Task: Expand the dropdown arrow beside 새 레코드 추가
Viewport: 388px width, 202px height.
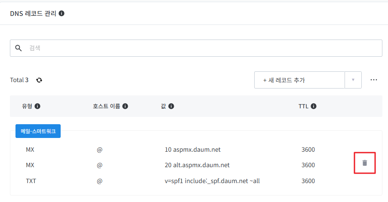Action: 353,80
